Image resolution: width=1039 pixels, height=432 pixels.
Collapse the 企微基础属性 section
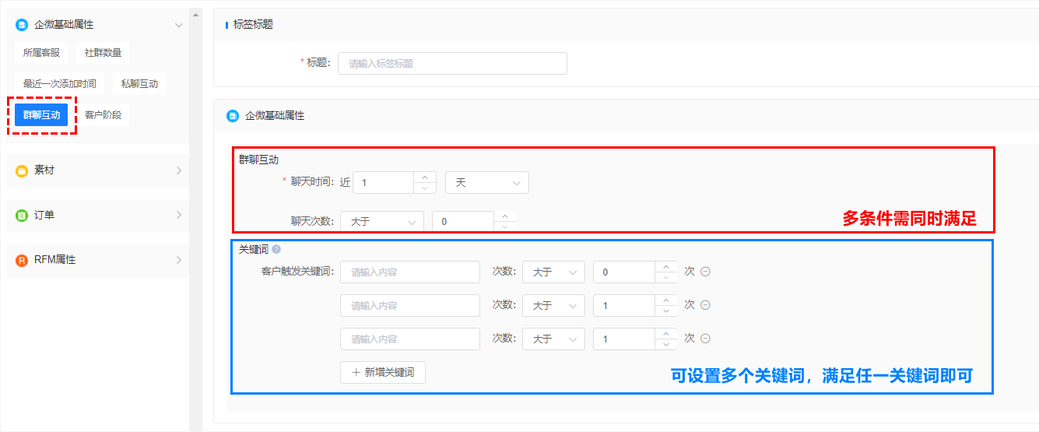pos(179,25)
